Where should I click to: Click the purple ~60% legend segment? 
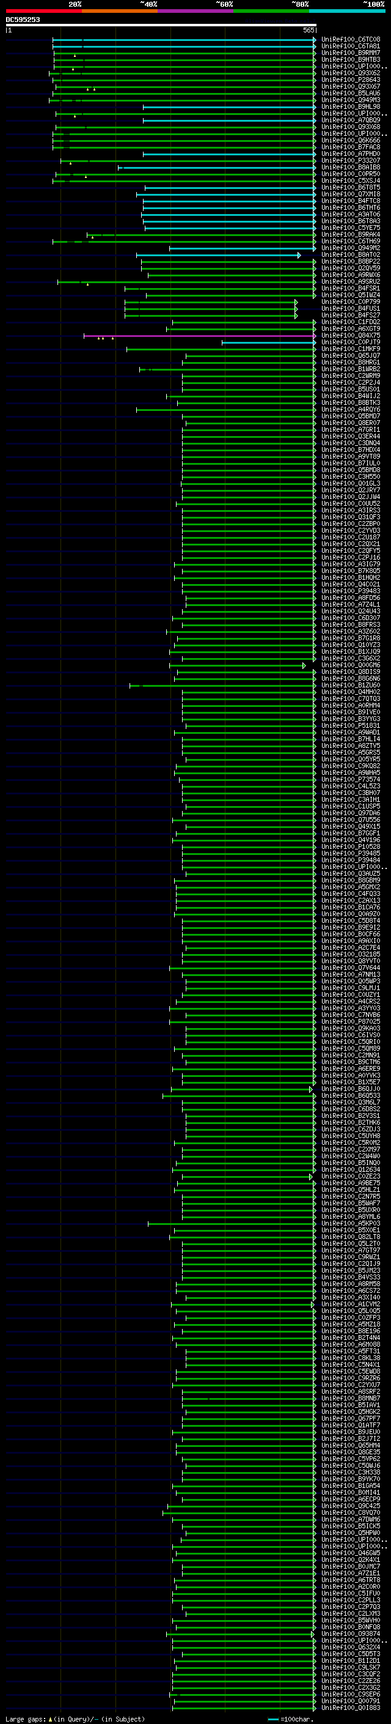pos(196,11)
